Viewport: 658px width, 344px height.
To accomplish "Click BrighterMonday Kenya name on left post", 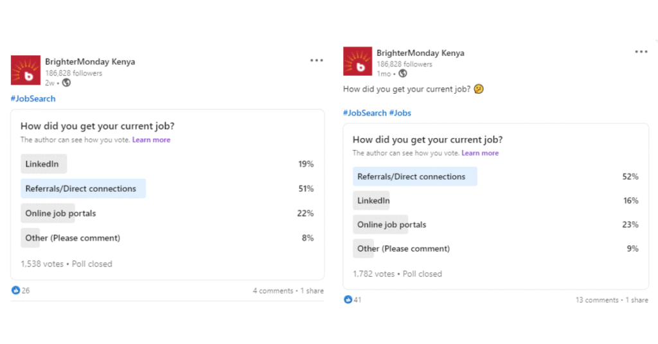I will (x=90, y=62).
